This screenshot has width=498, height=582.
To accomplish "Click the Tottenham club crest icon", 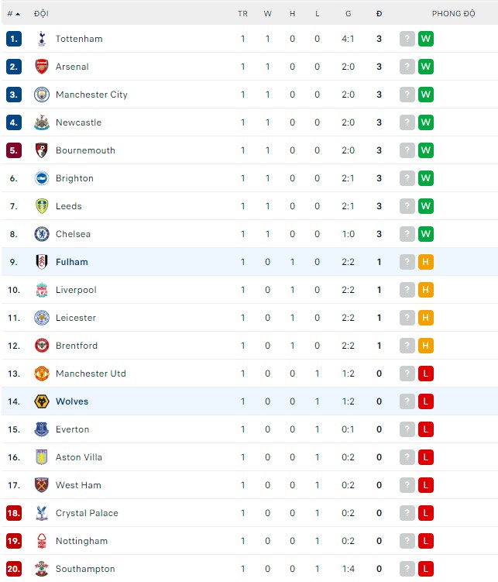I will (42, 39).
